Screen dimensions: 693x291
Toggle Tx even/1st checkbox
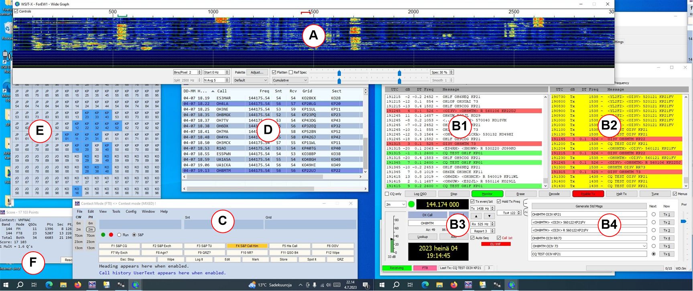click(x=472, y=202)
